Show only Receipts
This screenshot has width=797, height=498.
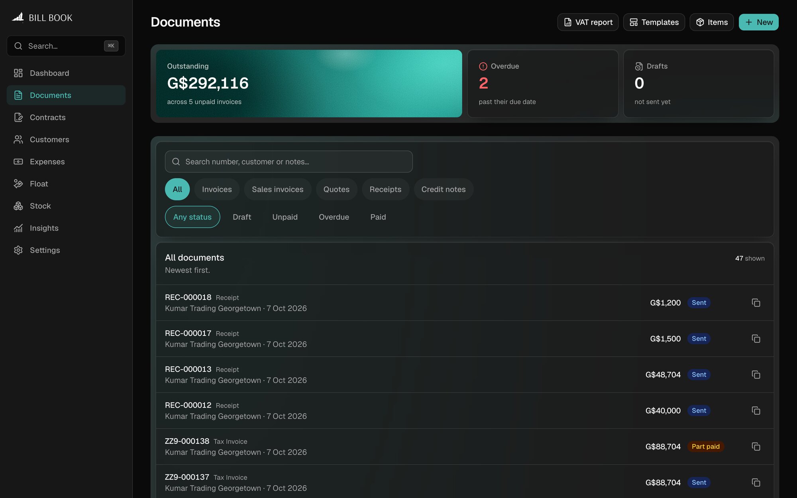[x=385, y=189]
